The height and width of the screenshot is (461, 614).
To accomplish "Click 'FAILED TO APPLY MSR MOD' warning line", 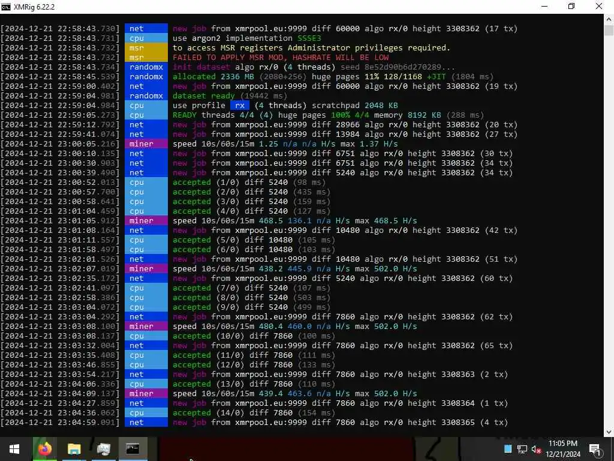I will pyautogui.click(x=281, y=57).
